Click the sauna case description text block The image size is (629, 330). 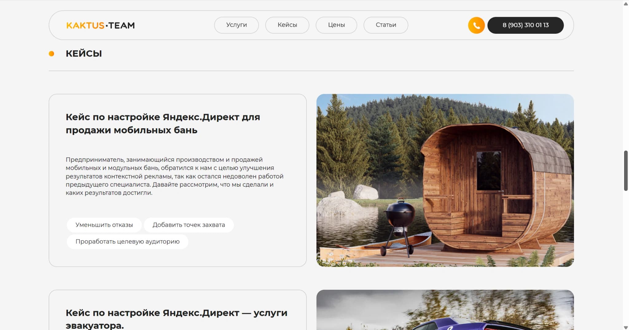[x=174, y=176]
